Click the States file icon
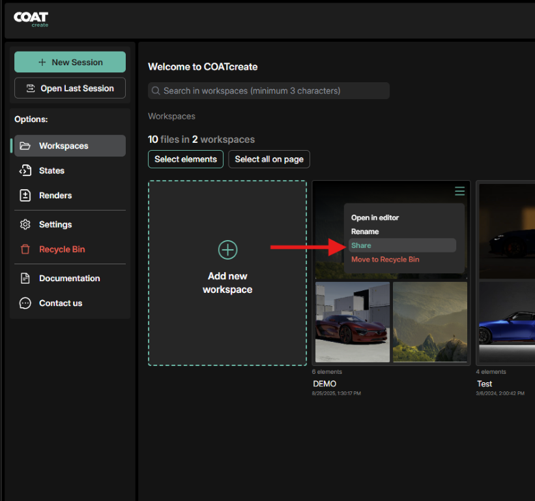This screenshot has height=501, width=535. click(25, 171)
